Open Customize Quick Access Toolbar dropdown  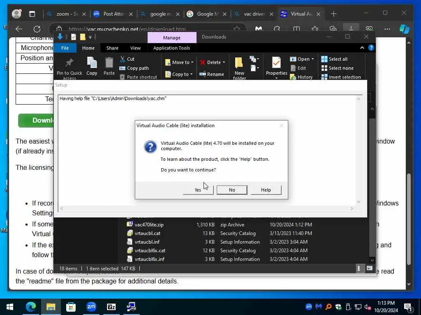tap(90, 37)
